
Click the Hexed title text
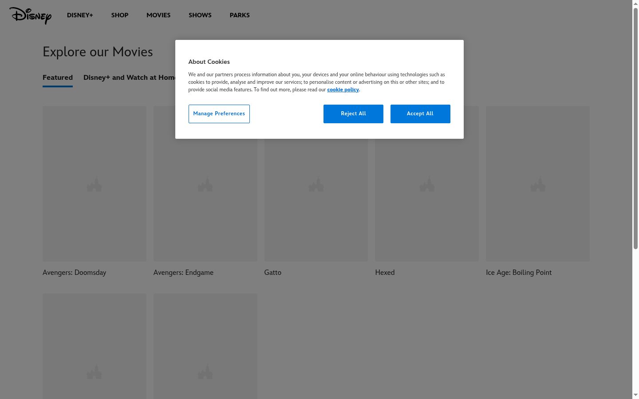[385, 273]
